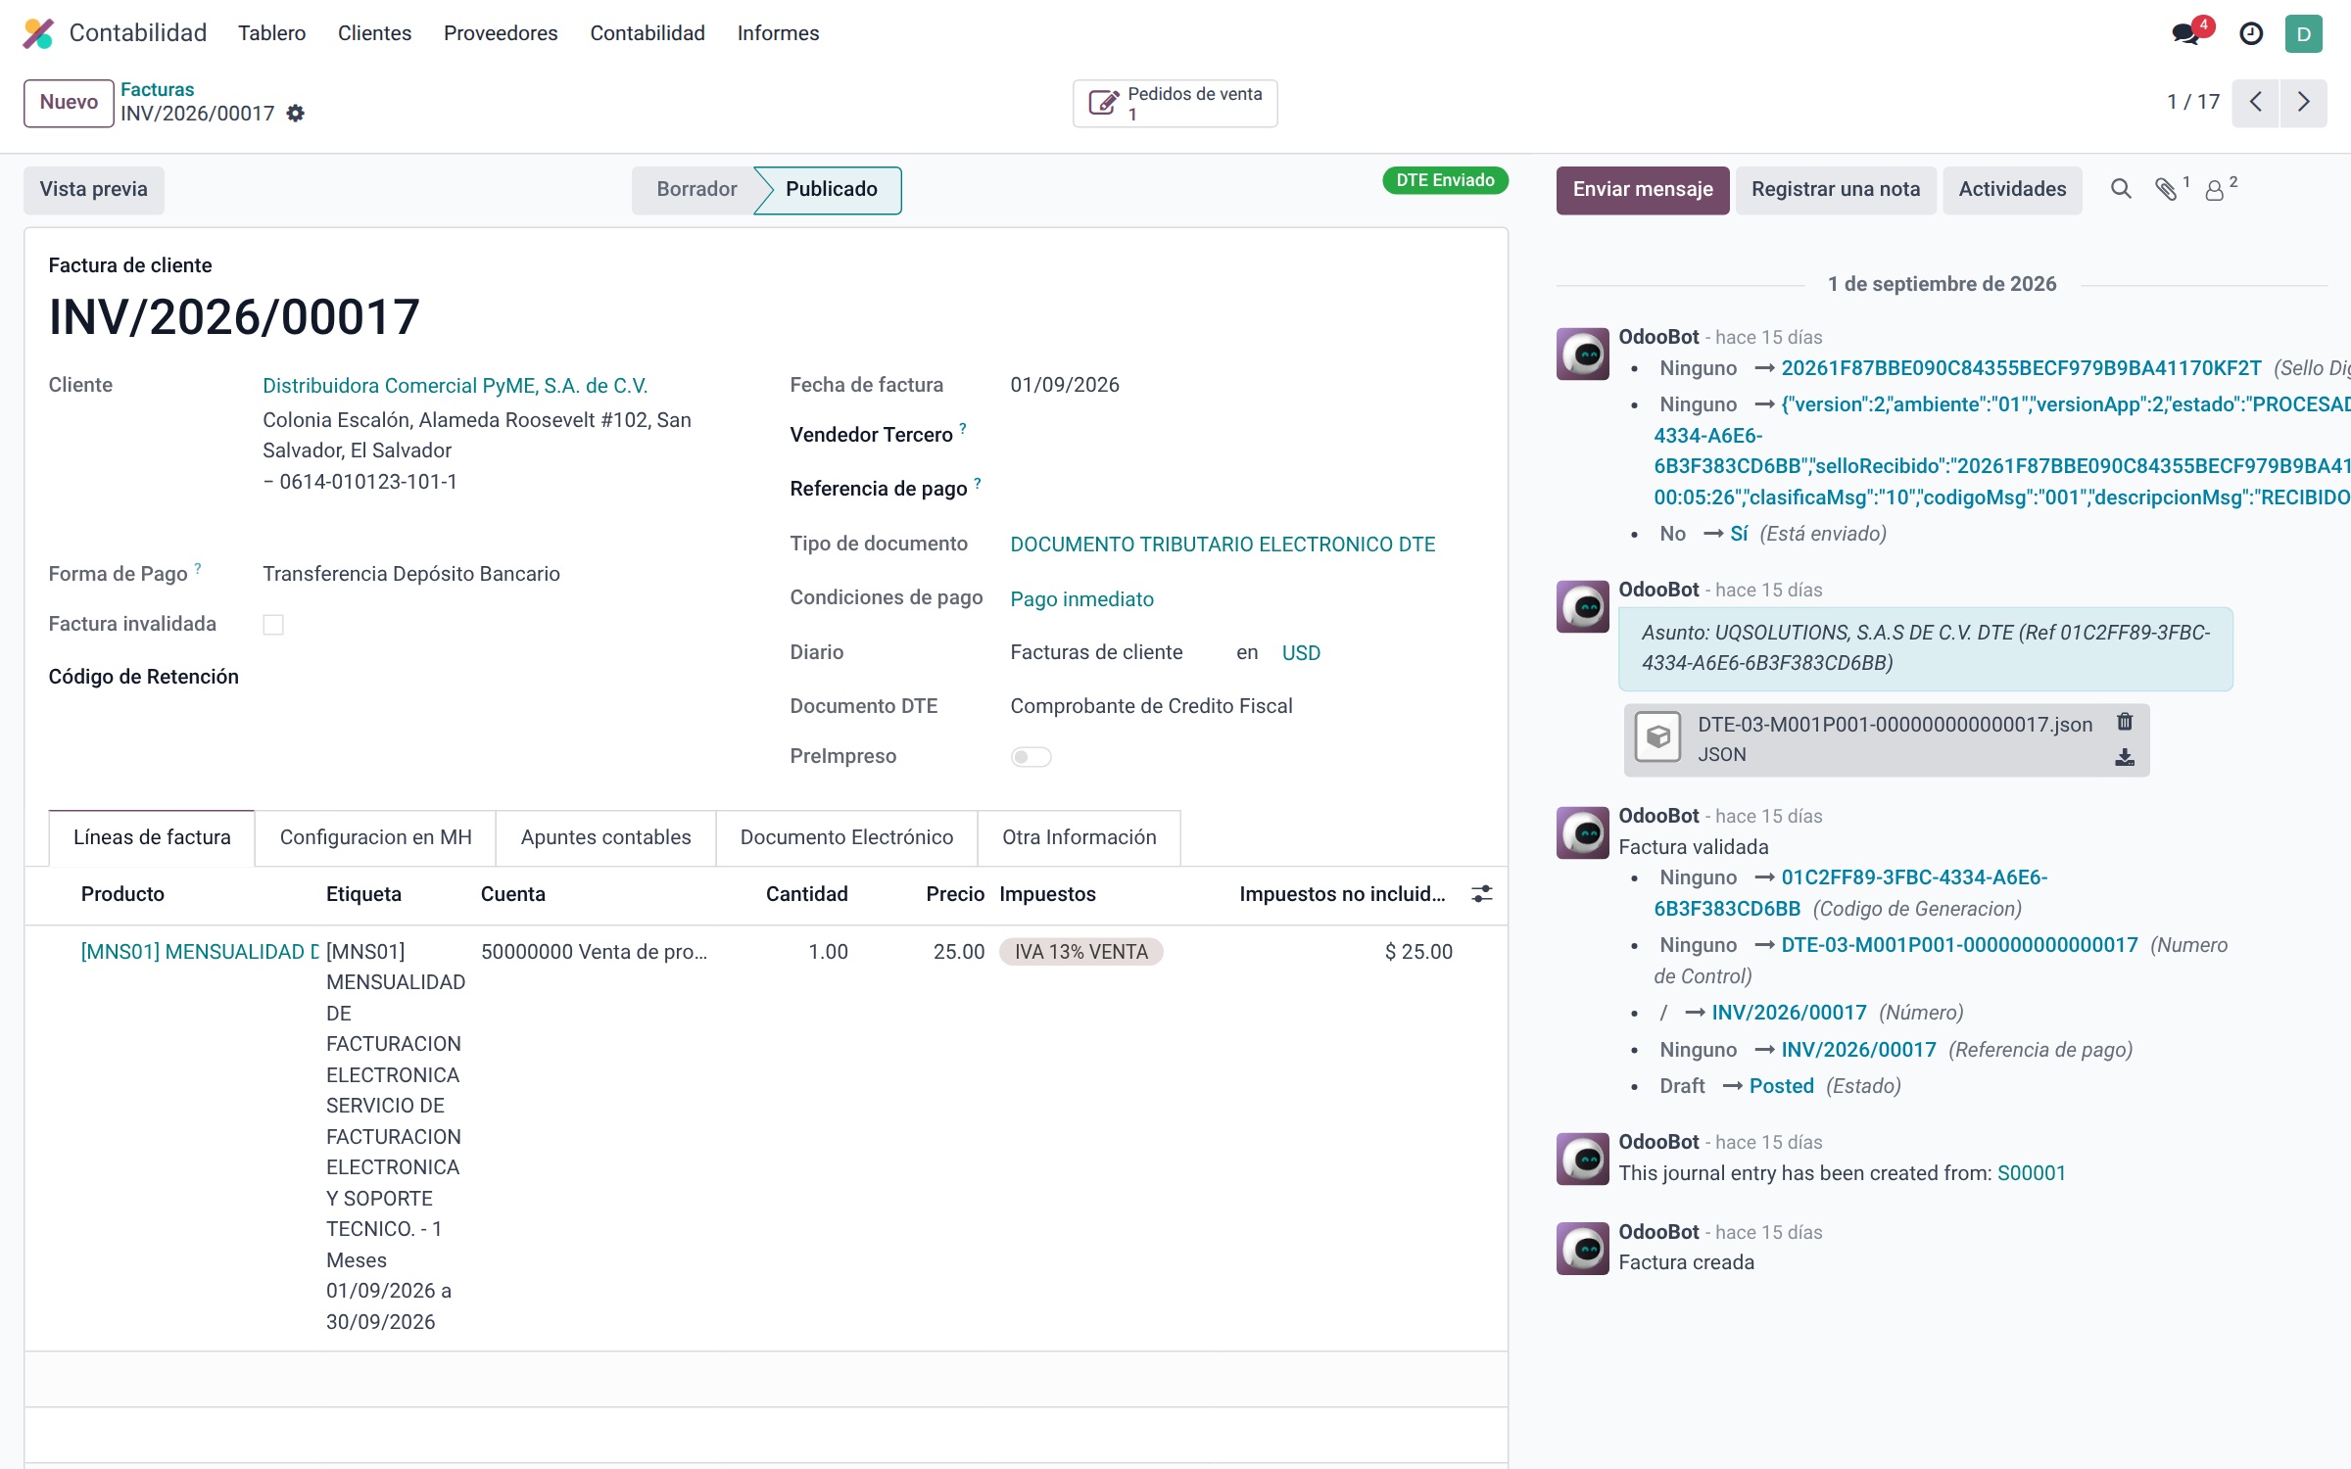The width and height of the screenshot is (2351, 1469).
Task: Switch to Documento Electrónico tab
Action: tap(846, 837)
